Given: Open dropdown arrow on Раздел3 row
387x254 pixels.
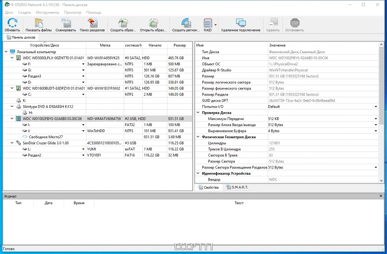Looking at the screenshot, I should pos(83,76).
